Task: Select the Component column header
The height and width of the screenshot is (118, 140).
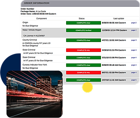Action: [x=42, y=19]
